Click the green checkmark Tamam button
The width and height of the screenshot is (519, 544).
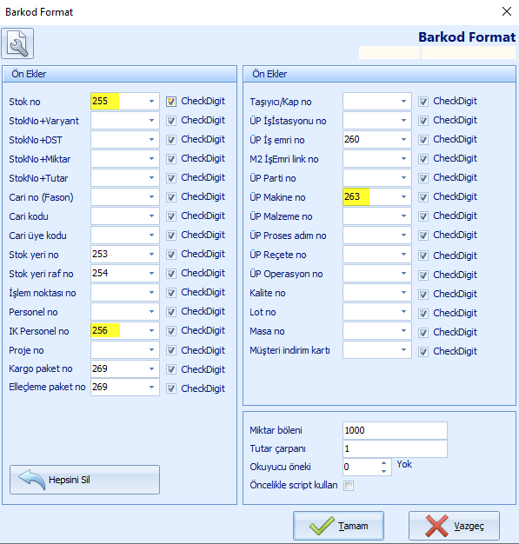[338, 525]
